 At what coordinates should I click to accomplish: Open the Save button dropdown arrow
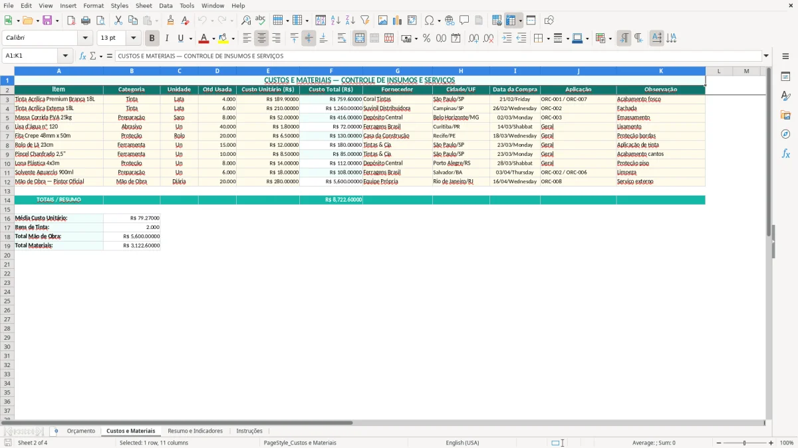coord(57,21)
